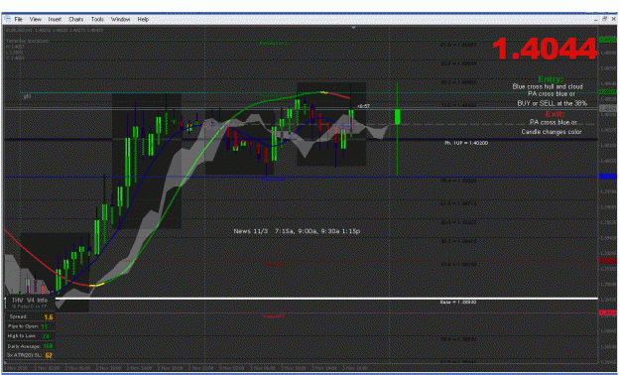Click 'BUY or SELL at the 38%' text
The image size is (620, 375).
552,103
